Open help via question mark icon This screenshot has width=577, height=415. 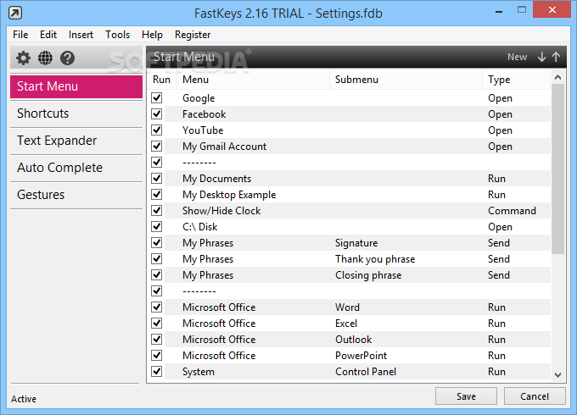pos(67,58)
